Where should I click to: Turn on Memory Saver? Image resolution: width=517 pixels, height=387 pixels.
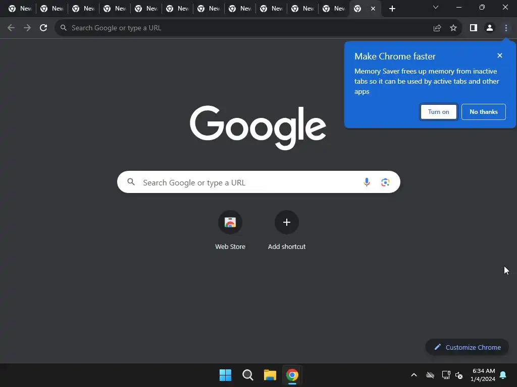439,112
